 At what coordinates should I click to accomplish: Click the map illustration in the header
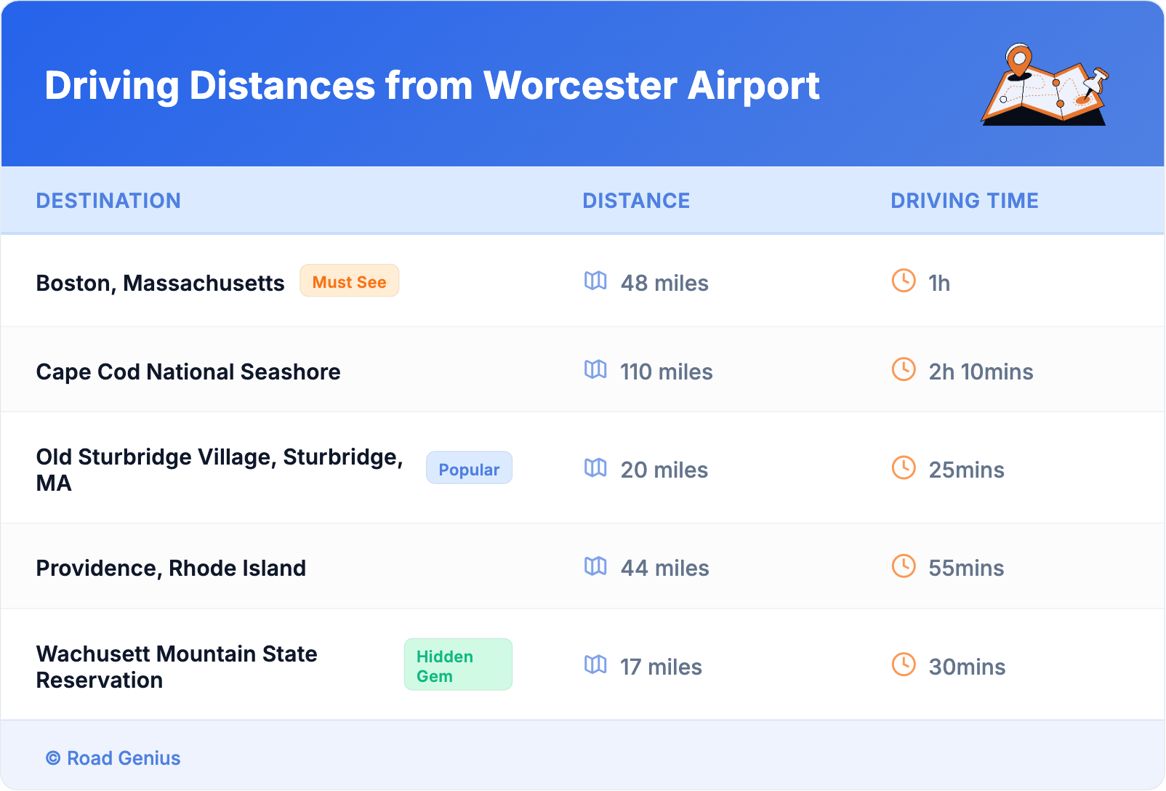[1045, 86]
